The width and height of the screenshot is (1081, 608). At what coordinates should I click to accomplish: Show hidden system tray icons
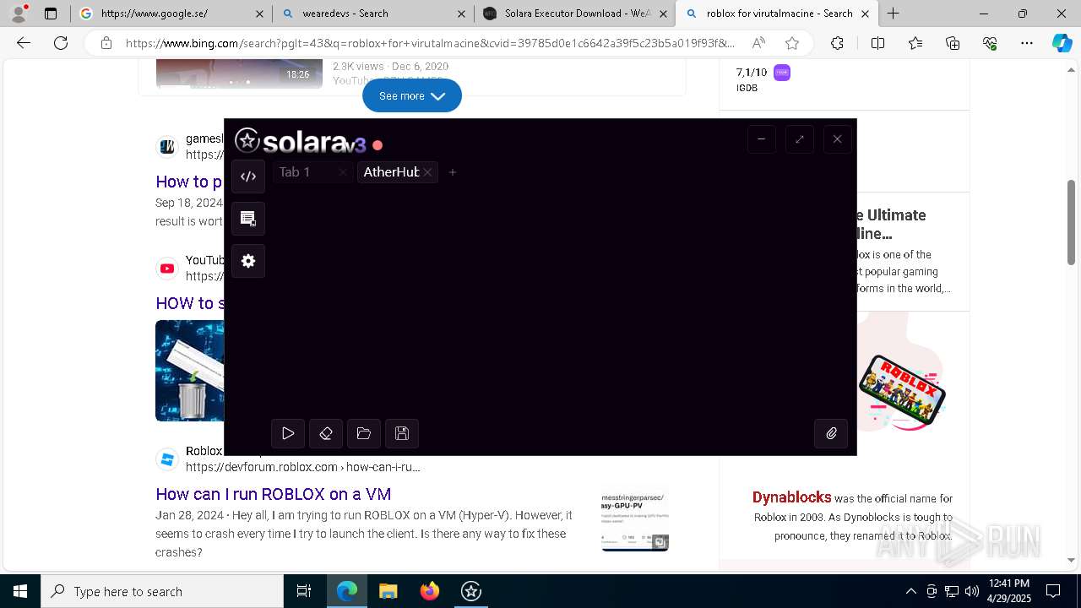point(910,591)
